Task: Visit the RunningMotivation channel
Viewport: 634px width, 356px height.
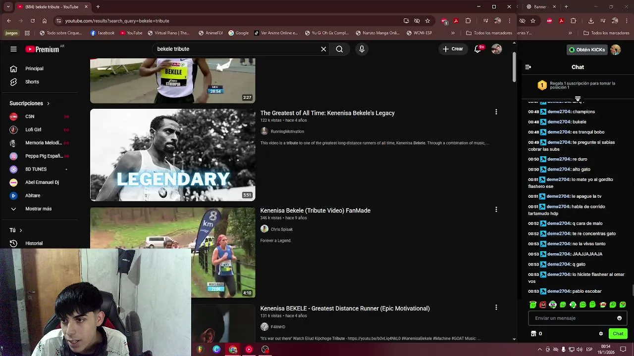Action: coord(287,132)
